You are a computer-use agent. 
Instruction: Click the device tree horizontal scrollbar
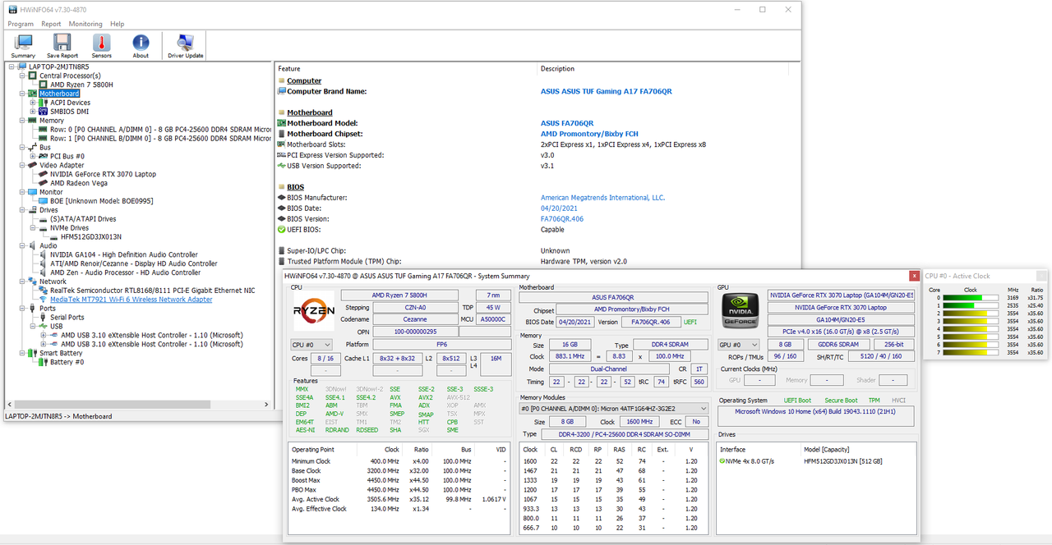pos(137,404)
